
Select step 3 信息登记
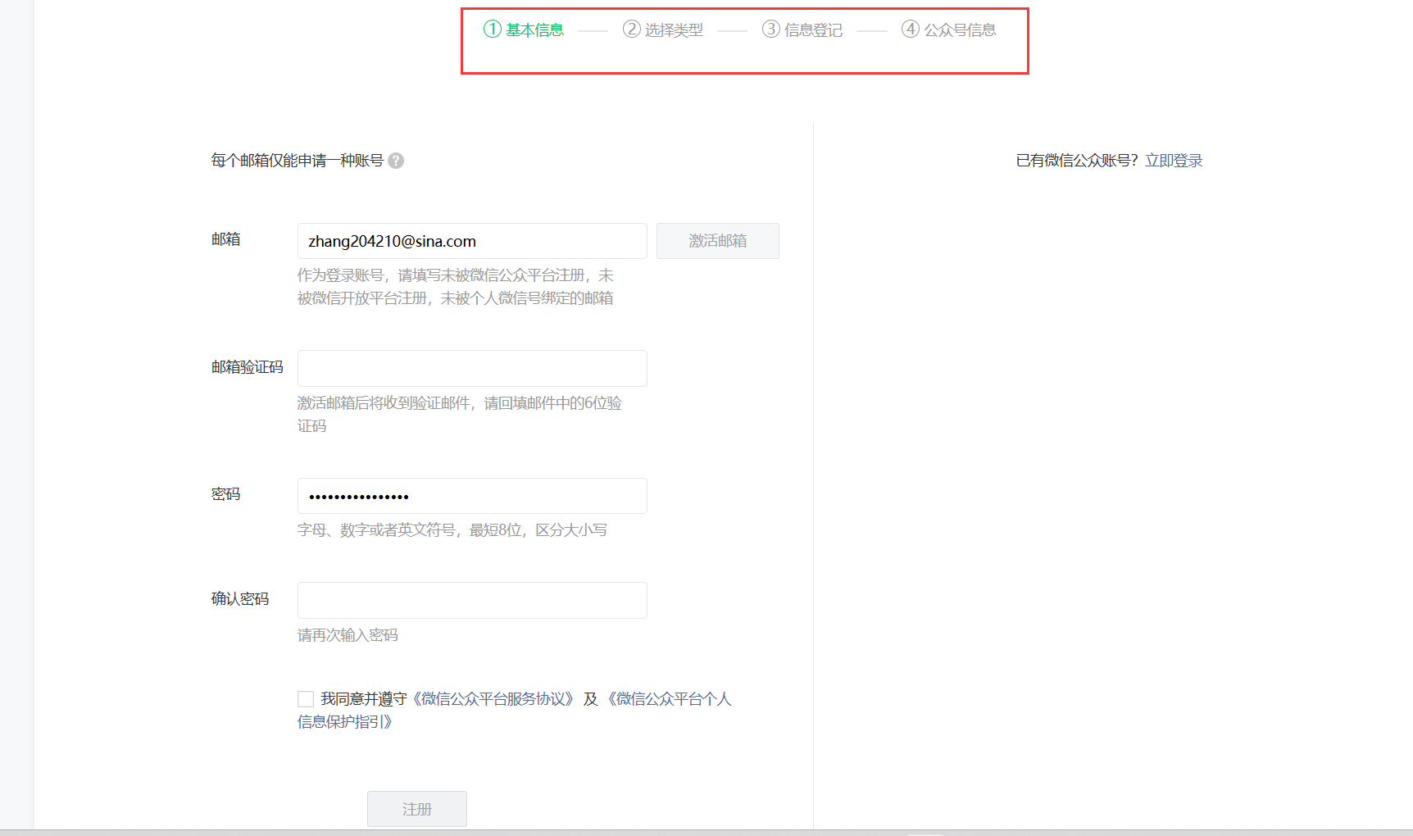pyautogui.click(x=802, y=30)
